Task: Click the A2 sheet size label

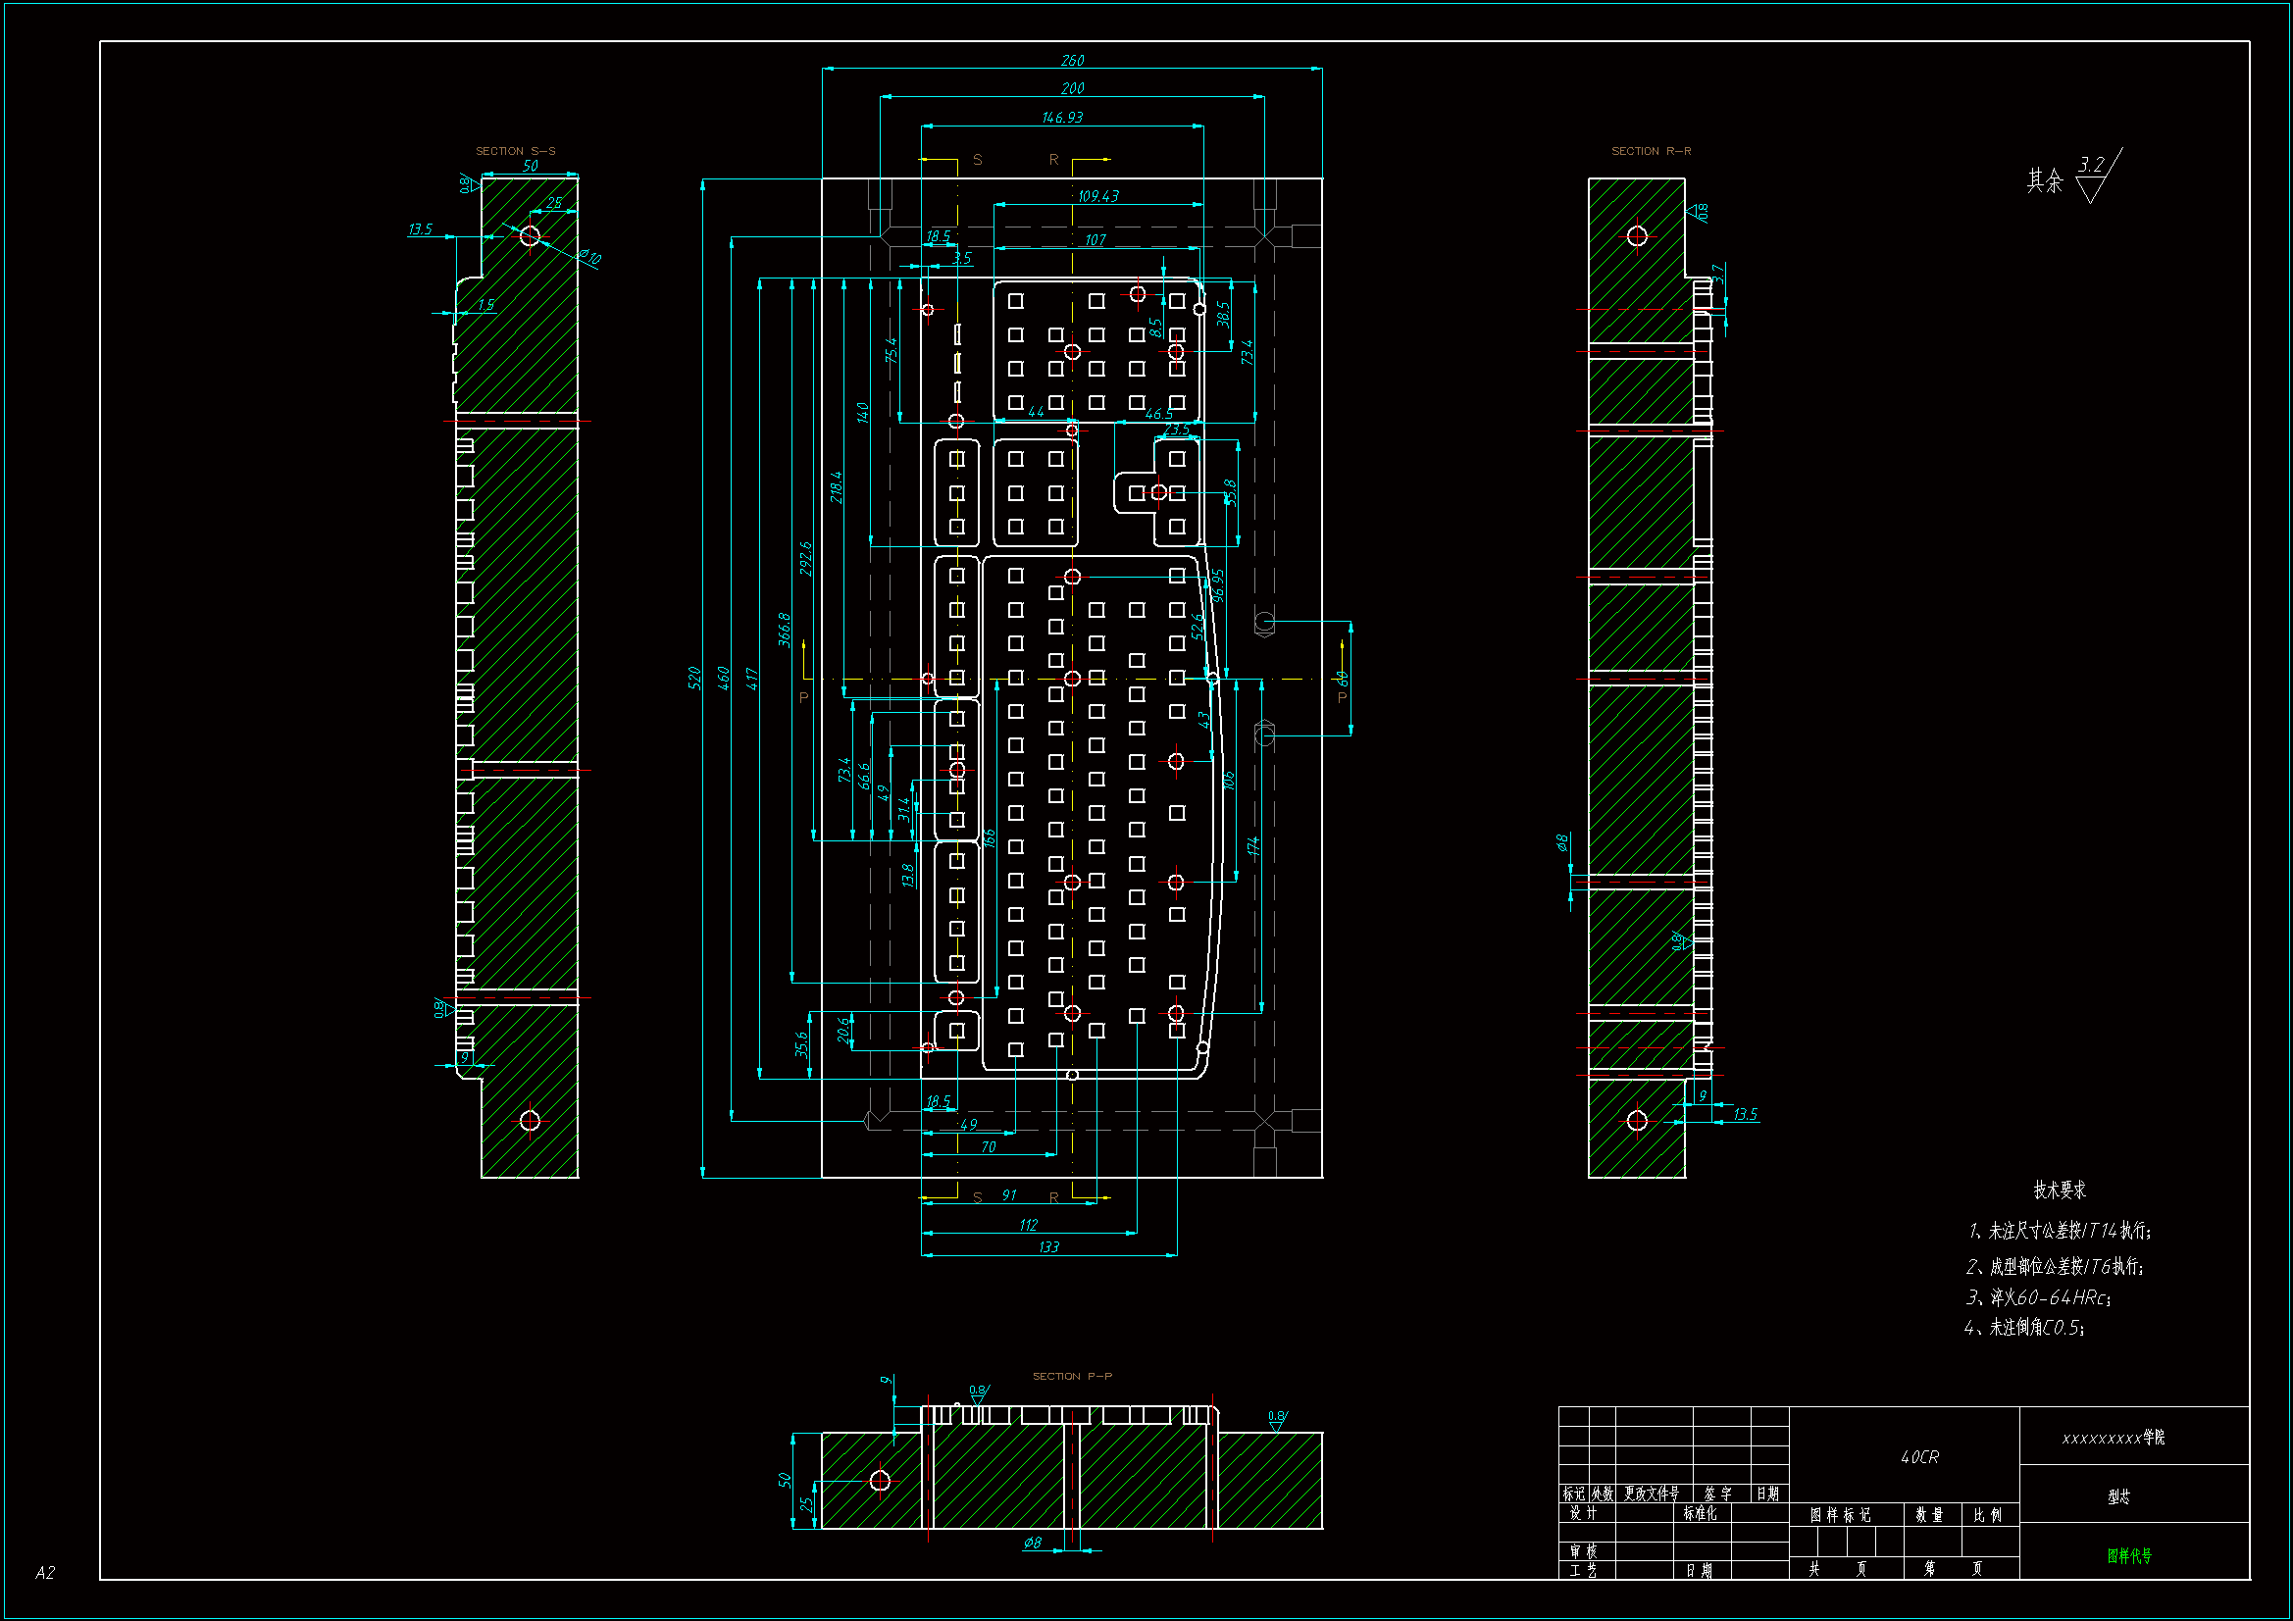Action: click(x=45, y=1573)
